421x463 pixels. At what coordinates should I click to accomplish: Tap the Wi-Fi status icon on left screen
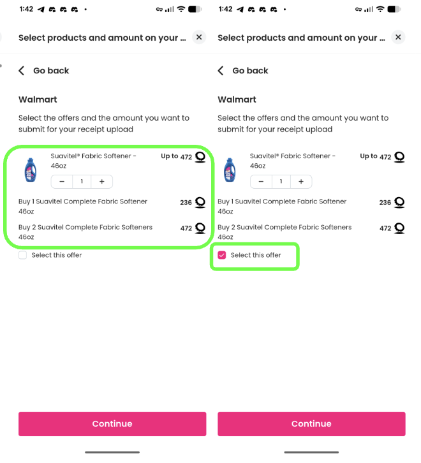[181, 10]
